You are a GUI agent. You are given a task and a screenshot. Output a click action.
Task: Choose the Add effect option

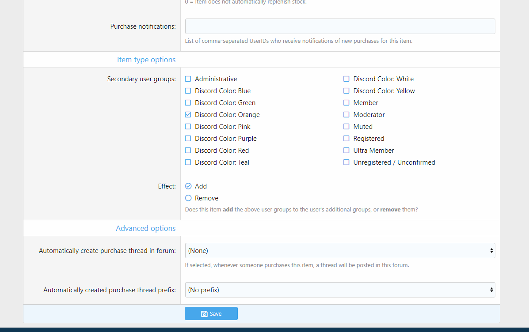pyautogui.click(x=189, y=186)
